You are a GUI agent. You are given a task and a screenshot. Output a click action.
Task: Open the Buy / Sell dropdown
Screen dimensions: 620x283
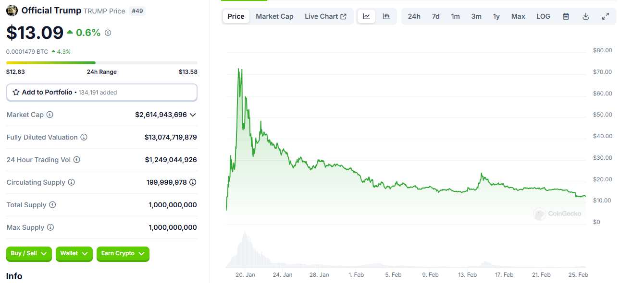pyautogui.click(x=29, y=254)
